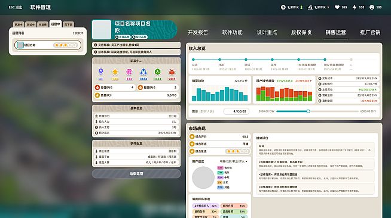
Task: Open the 版权 tab next to 设计重点
Action: (301, 32)
